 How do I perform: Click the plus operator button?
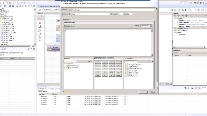pos(98,62)
